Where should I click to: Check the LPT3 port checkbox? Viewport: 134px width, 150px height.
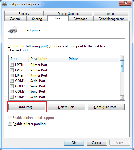[12, 75]
